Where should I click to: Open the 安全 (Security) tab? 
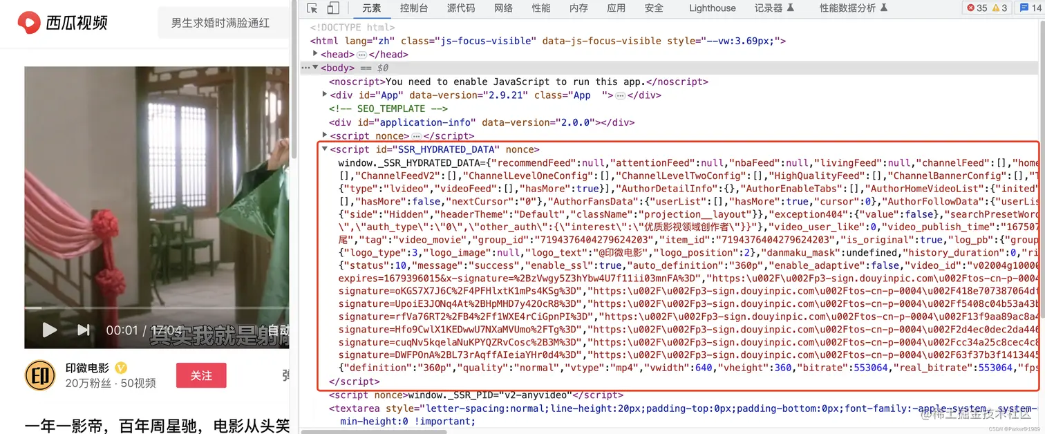pos(654,8)
